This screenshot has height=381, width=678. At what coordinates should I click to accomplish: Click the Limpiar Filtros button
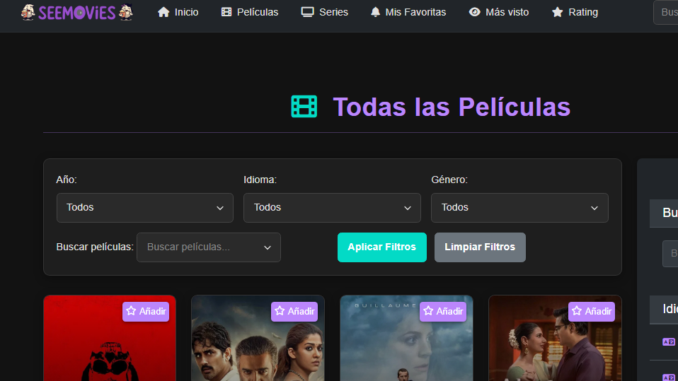[x=480, y=247]
